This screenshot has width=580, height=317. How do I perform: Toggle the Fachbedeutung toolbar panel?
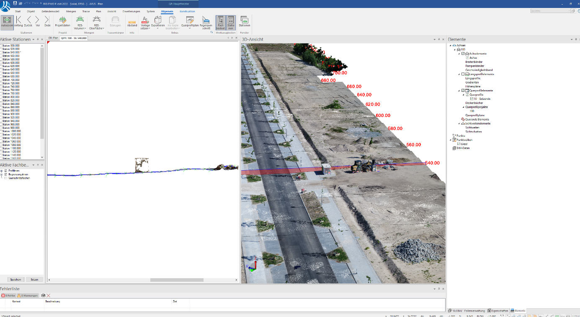pos(221,22)
